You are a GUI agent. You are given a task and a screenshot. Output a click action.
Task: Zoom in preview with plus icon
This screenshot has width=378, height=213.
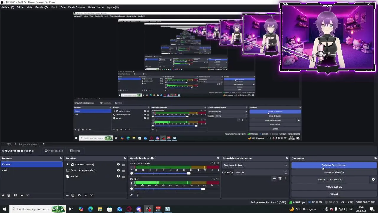(15, 144)
